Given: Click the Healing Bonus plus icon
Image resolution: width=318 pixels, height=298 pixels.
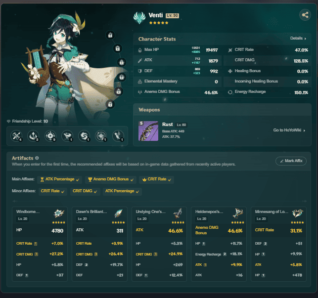Looking at the screenshot, I should tap(230, 71).
